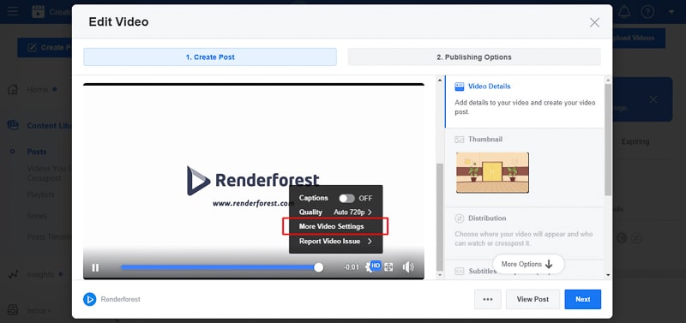Click the Distribution section icon
The image size is (686, 323).
pos(460,218)
